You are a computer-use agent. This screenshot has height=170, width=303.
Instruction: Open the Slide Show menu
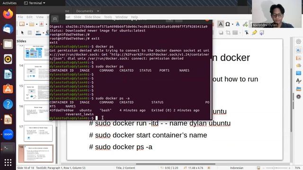click(93, 17)
